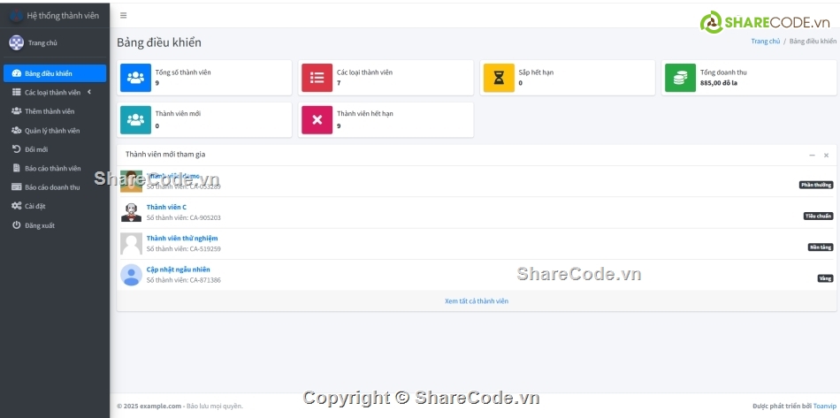The width and height of the screenshot is (840, 418).
Task: Select Đăng xuất to log out
Action: point(55,225)
